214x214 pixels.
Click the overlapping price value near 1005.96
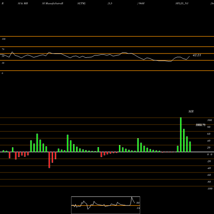[x=200, y=125]
